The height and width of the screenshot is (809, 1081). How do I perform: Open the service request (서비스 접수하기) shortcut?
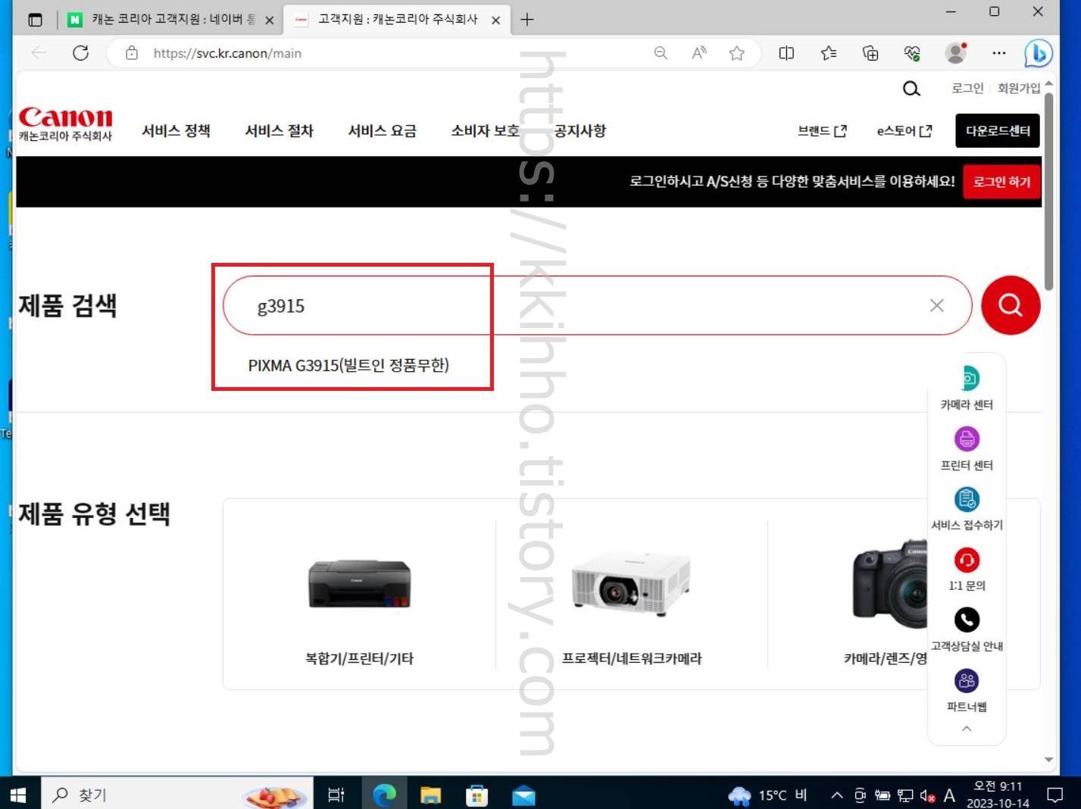pos(967,509)
